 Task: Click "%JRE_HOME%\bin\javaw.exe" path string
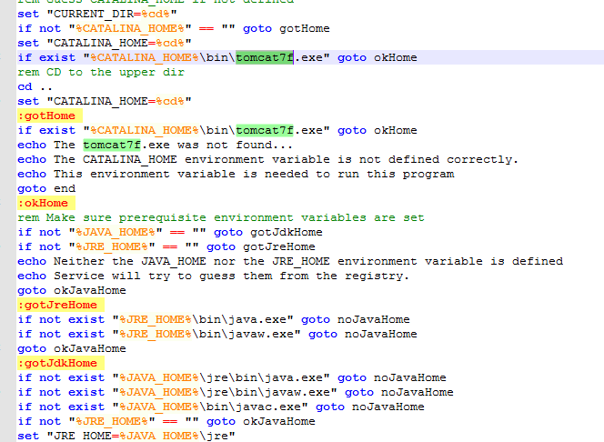(x=206, y=334)
